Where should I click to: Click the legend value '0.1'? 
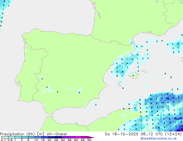(3, 140)
